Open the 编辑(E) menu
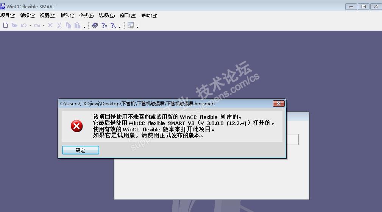This screenshot has height=212, width=382. [28, 16]
